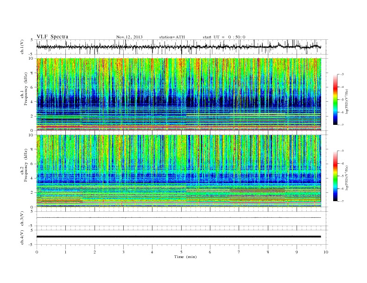Click inside the ch.2 frequency spectrogram panel
The width and height of the screenshot is (367, 283).
(178, 171)
